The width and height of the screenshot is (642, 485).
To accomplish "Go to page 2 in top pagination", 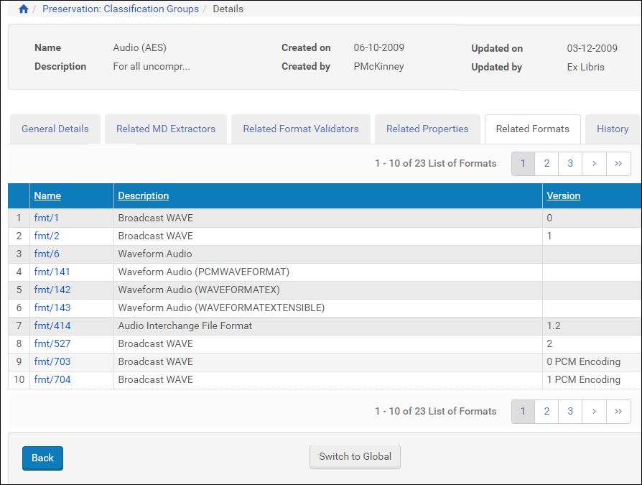I will (x=546, y=164).
